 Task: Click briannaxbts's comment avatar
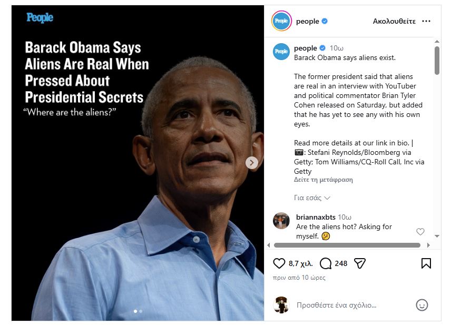(x=281, y=221)
